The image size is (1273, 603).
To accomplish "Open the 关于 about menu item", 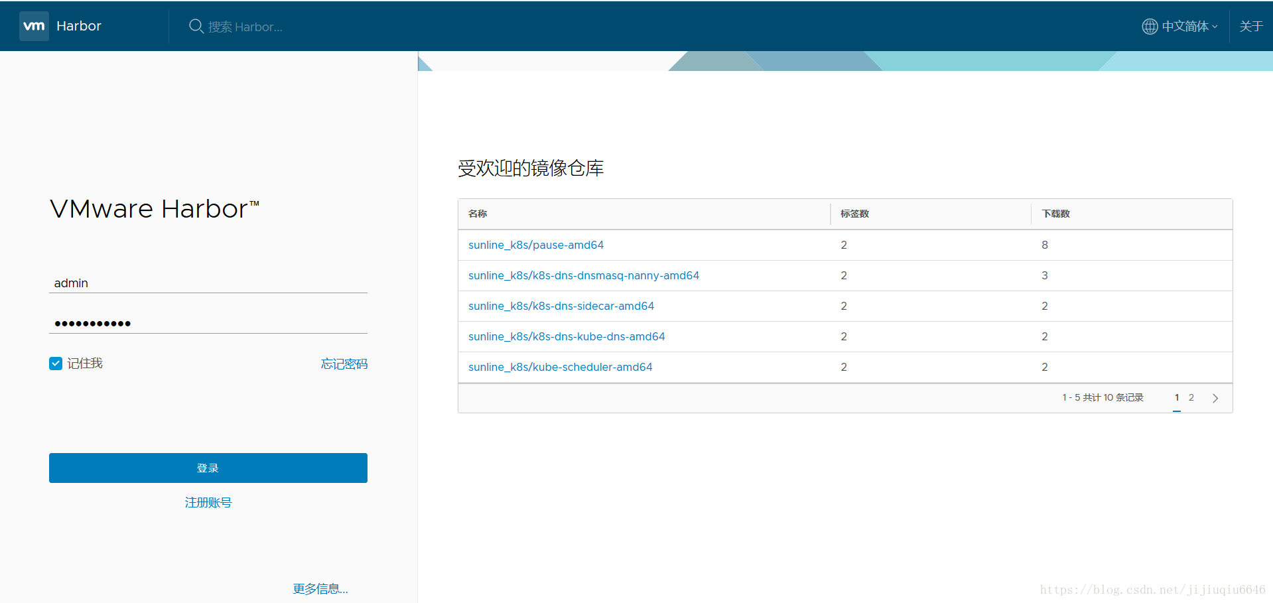I will 1251,26.
